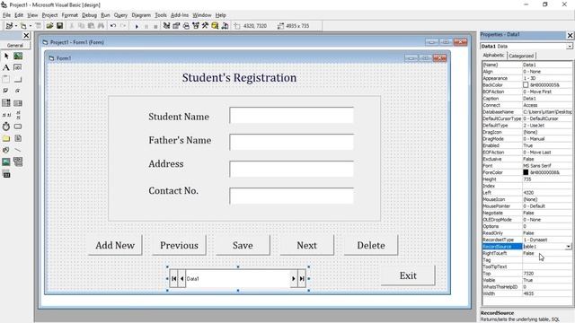Open the Menu Editor toolbar icon
The height and width of the screenshot is (323, 575).
click(38, 26)
